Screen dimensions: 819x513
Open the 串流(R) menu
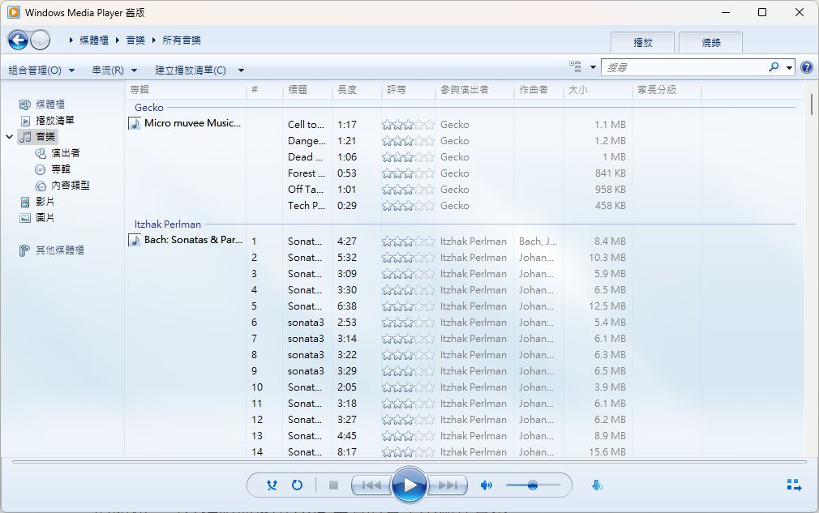coord(114,70)
